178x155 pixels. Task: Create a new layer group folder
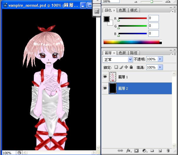(x=152, y=151)
